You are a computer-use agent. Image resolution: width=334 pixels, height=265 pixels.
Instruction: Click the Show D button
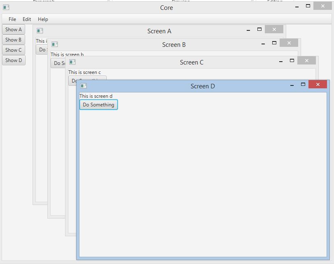point(14,60)
